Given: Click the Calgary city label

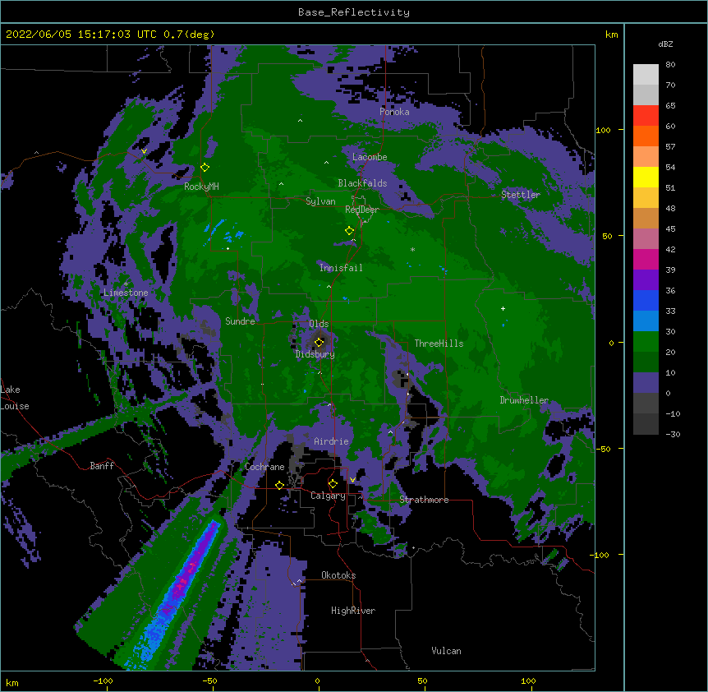Looking at the screenshot, I should pos(328,496).
